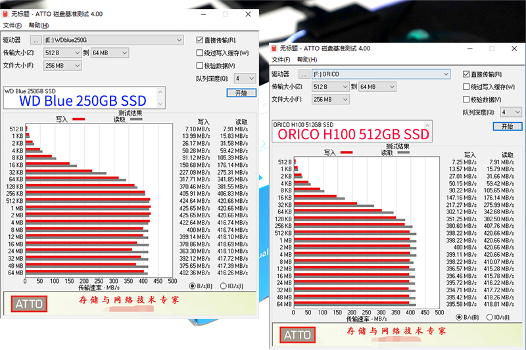
Task: Open 文件(F) menu in ORICO window
Action: [x=281, y=60]
